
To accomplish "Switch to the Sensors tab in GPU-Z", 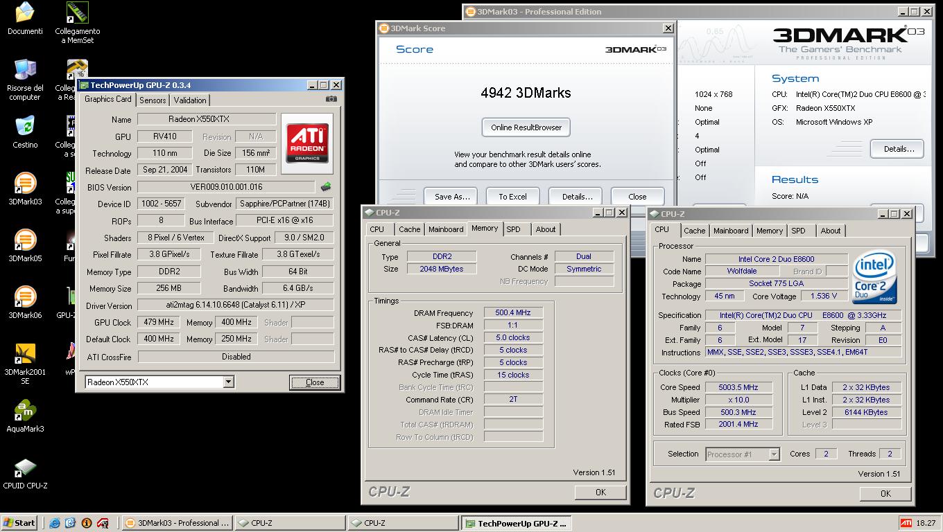I will click(153, 100).
